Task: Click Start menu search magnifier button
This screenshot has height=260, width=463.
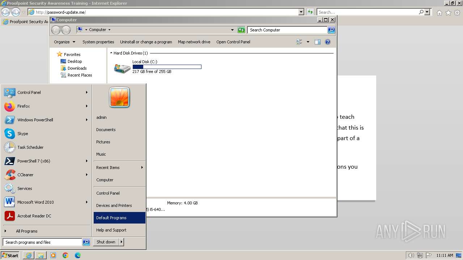Action: tap(86, 242)
